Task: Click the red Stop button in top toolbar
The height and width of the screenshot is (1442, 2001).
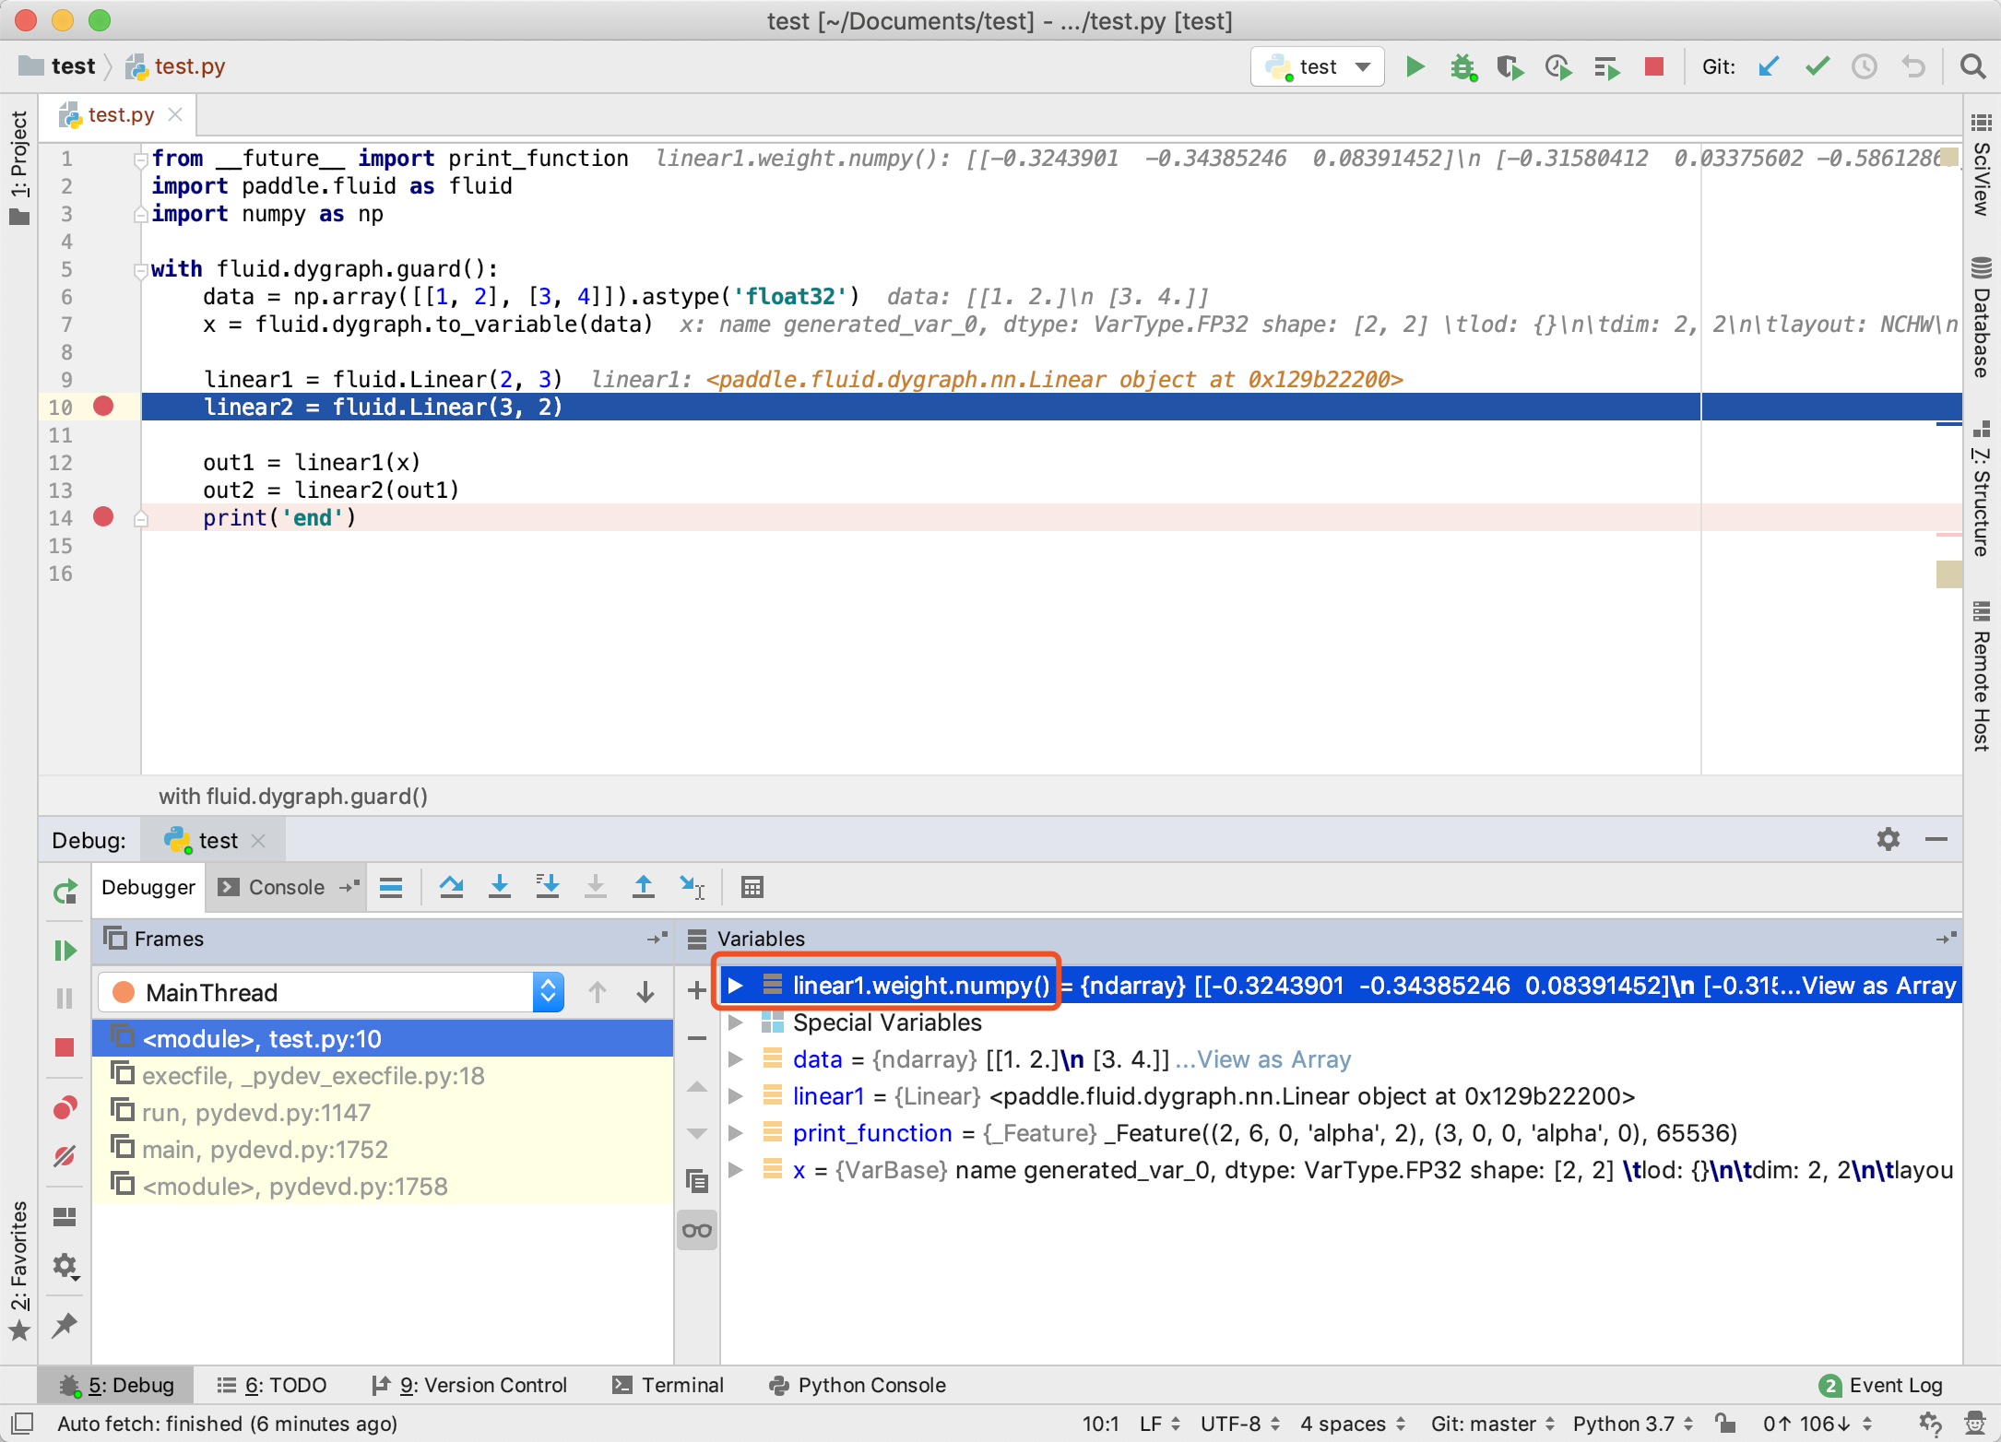Action: point(1653,66)
